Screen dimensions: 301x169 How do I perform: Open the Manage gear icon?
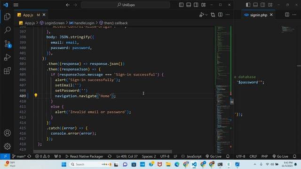[x=8, y=146]
